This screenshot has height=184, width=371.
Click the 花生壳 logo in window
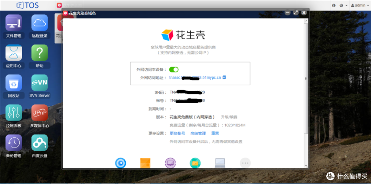(183, 35)
